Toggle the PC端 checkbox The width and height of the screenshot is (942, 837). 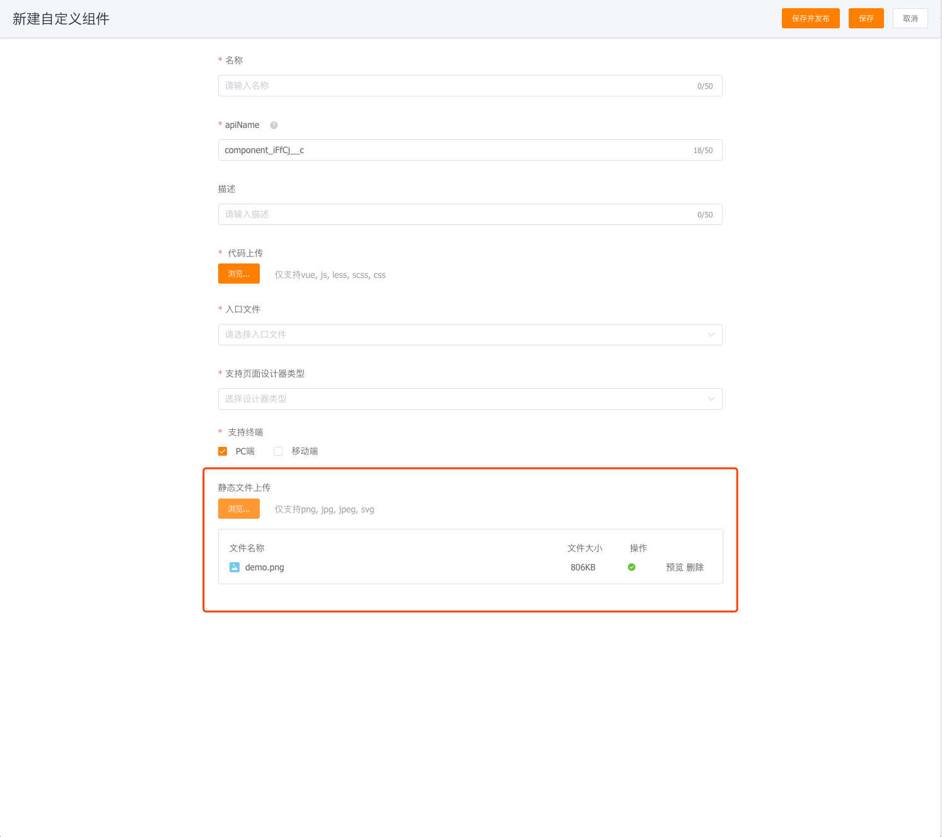(x=223, y=451)
